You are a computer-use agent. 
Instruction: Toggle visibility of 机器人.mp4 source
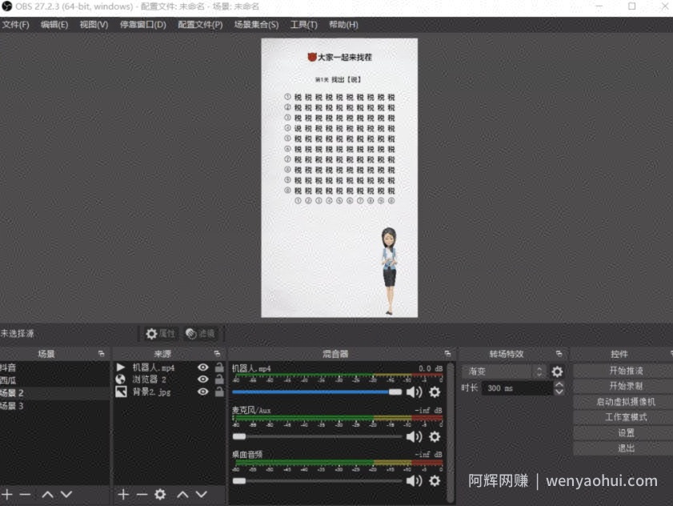[203, 367]
